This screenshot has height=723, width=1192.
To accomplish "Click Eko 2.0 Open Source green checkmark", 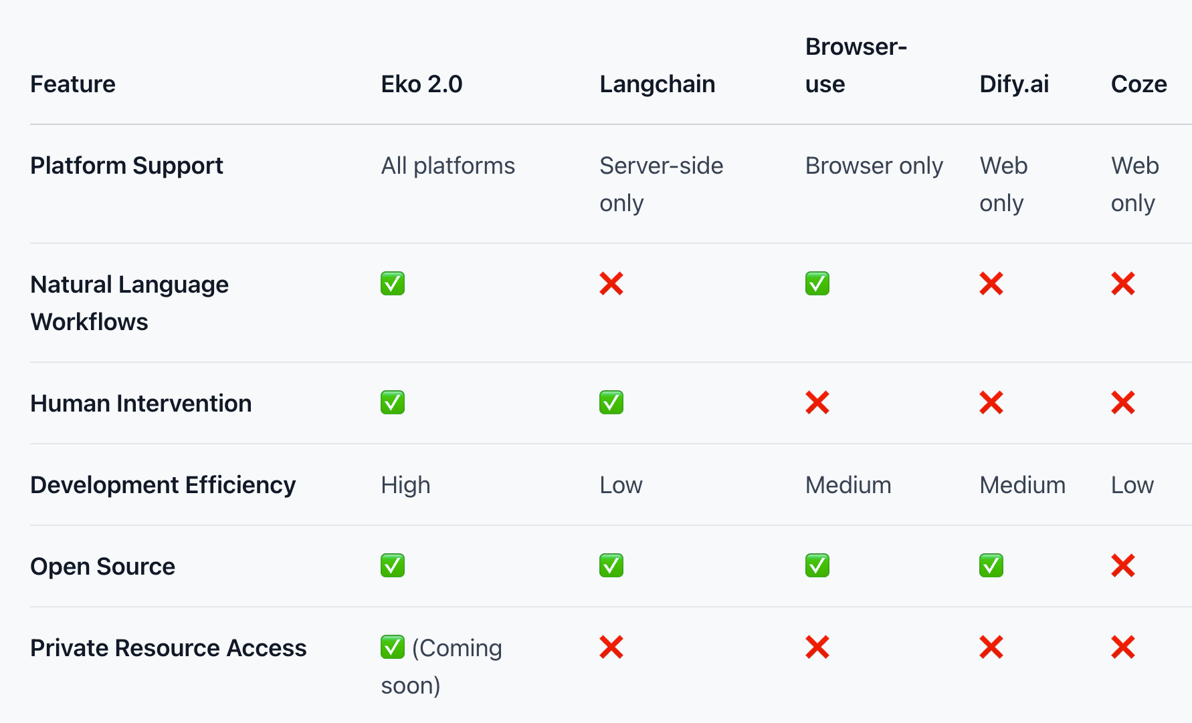I will (393, 565).
